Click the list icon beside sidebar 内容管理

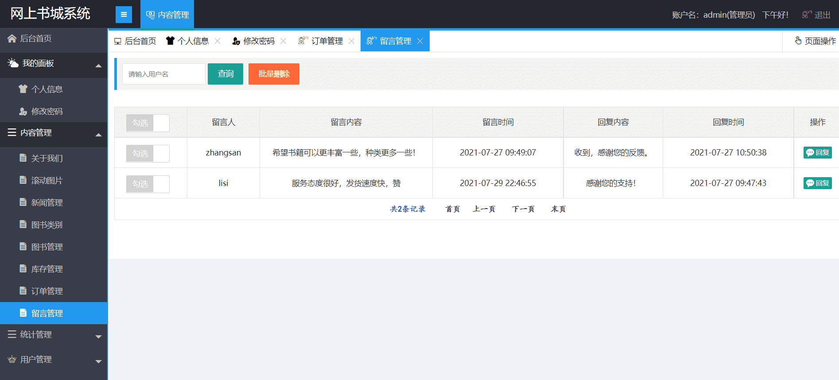tap(12, 132)
